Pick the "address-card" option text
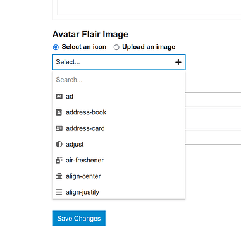This screenshot has height=237, width=241. click(x=85, y=128)
